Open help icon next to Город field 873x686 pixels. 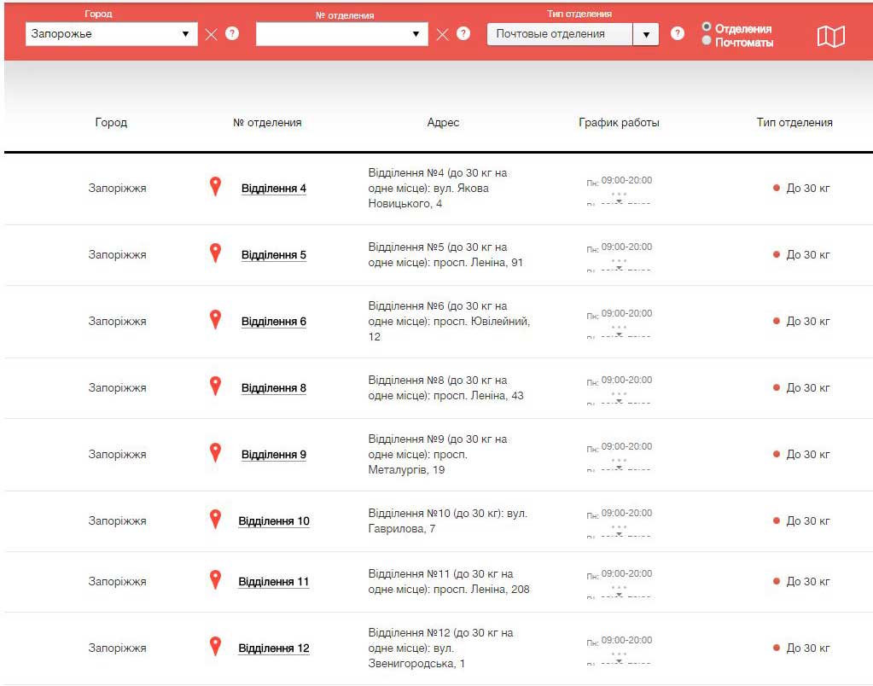(232, 34)
